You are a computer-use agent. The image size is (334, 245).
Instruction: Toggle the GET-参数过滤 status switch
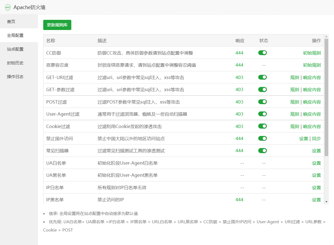coord(262,89)
